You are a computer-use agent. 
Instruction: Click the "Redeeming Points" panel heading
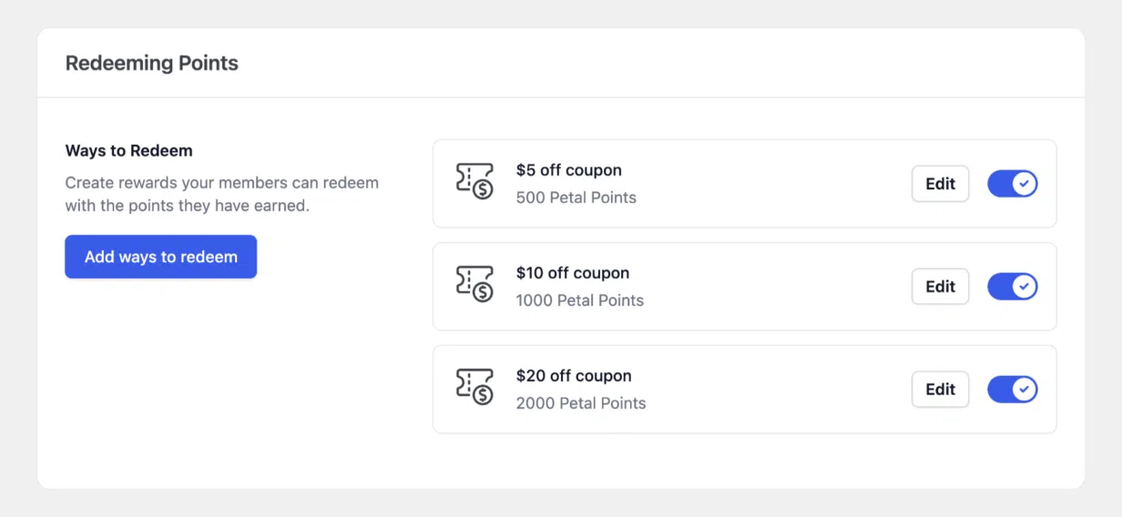point(152,63)
